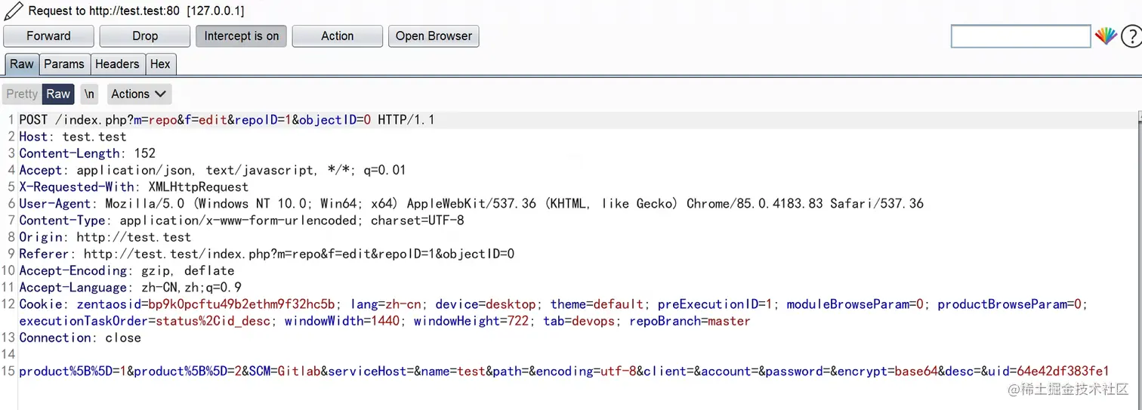Viewport: 1142px width, 410px height.
Task: Click the User-Agent header line
Action: (x=471, y=203)
